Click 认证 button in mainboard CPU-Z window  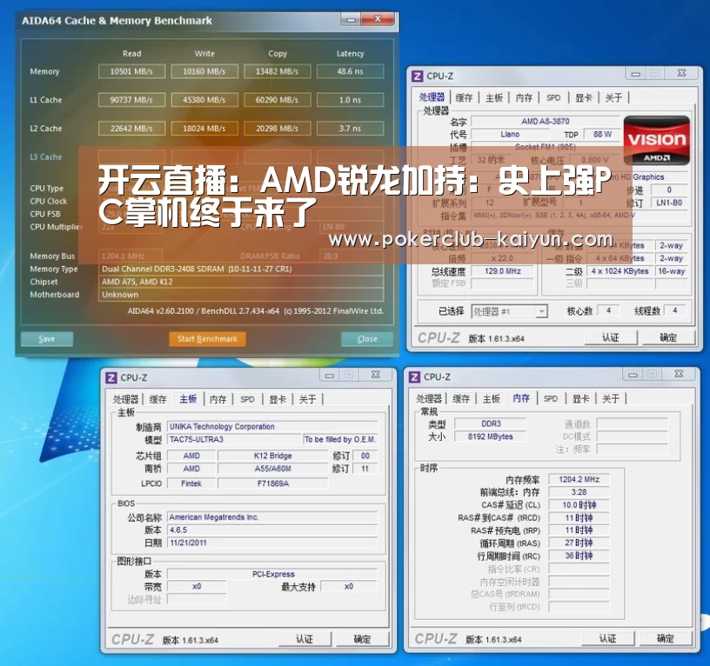click(x=305, y=639)
